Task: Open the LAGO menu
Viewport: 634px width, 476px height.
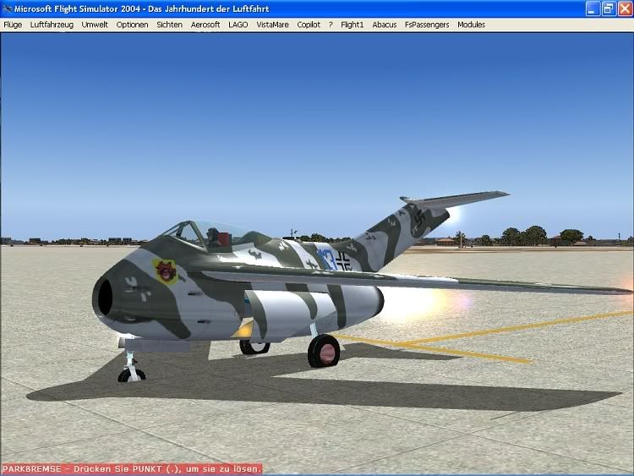Action: tap(238, 25)
